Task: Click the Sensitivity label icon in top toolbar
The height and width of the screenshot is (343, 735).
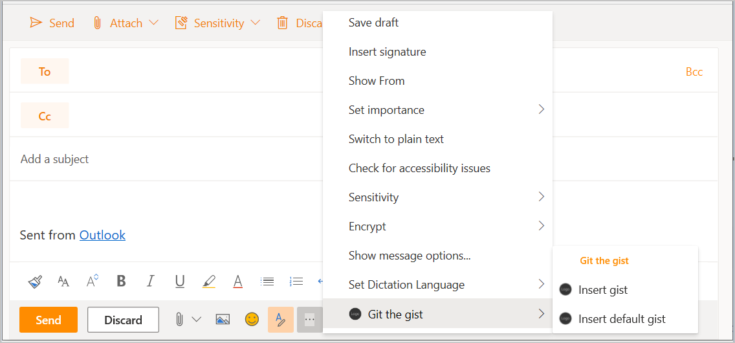Action: 181,23
